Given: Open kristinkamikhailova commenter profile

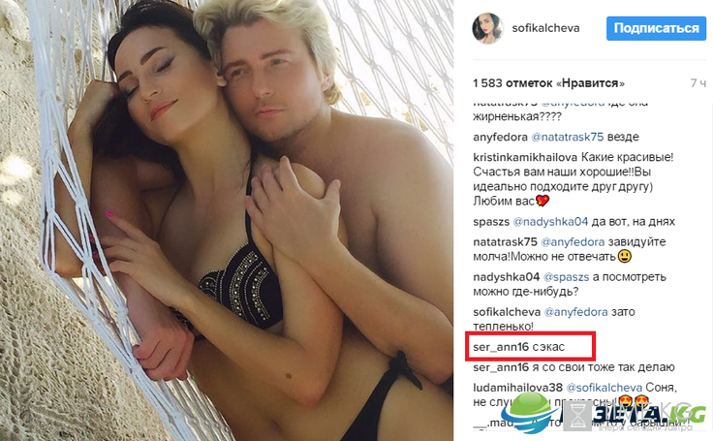Looking at the screenshot, I should coord(525,157).
